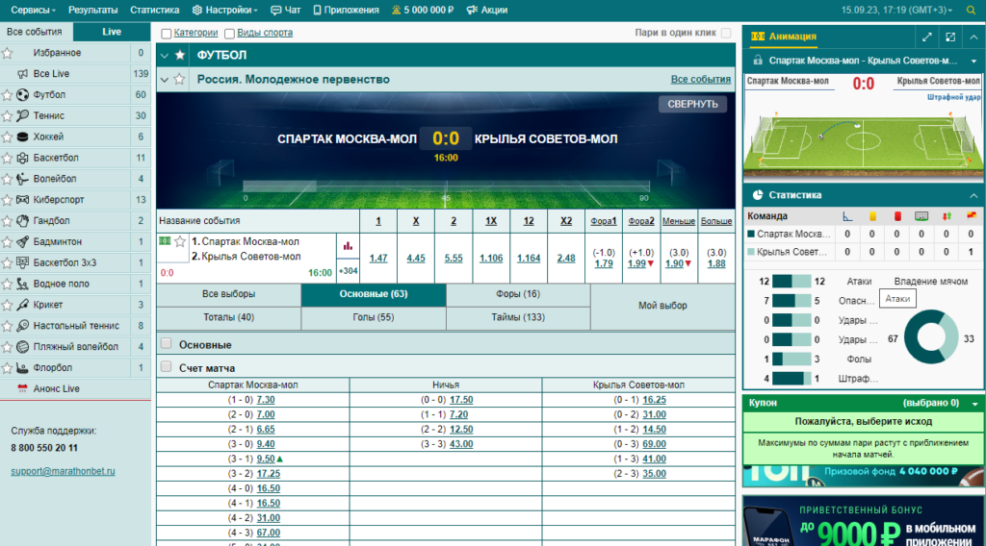
Task: Click the Hockey puck icon in sidebar
Action: point(23,136)
